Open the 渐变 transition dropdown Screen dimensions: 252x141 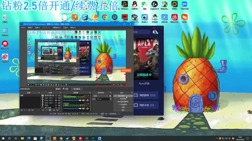pos(100,96)
